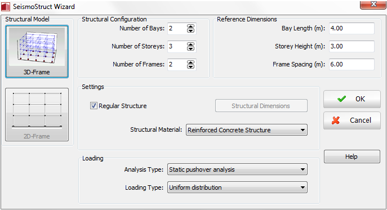
Task: Select the 3D-Frame structural model
Action: pyautogui.click(x=37, y=51)
